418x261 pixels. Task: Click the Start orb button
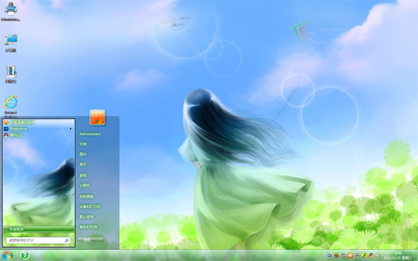[x=8, y=255]
